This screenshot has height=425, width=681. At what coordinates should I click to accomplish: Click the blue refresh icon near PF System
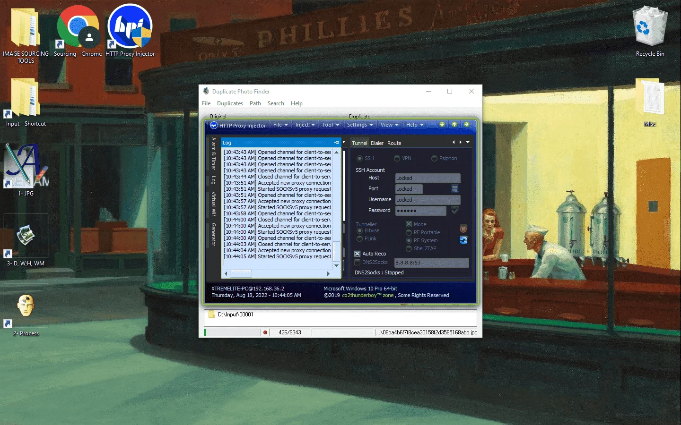click(x=463, y=240)
